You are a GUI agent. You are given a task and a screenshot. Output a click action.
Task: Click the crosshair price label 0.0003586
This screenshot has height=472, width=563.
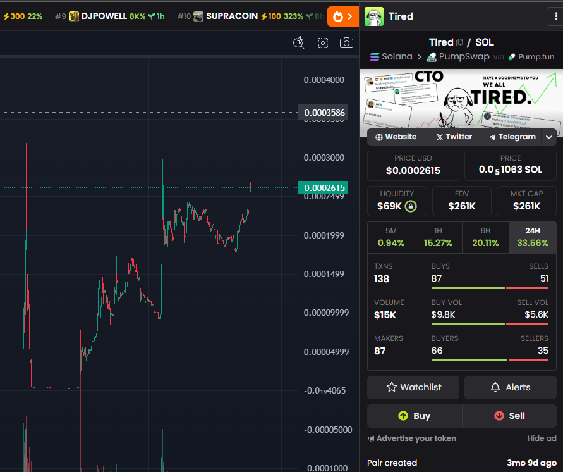point(323,113)
